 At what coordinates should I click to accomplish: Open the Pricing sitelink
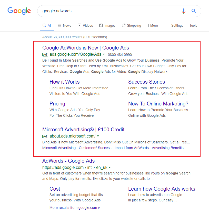(x=57, y=104)
